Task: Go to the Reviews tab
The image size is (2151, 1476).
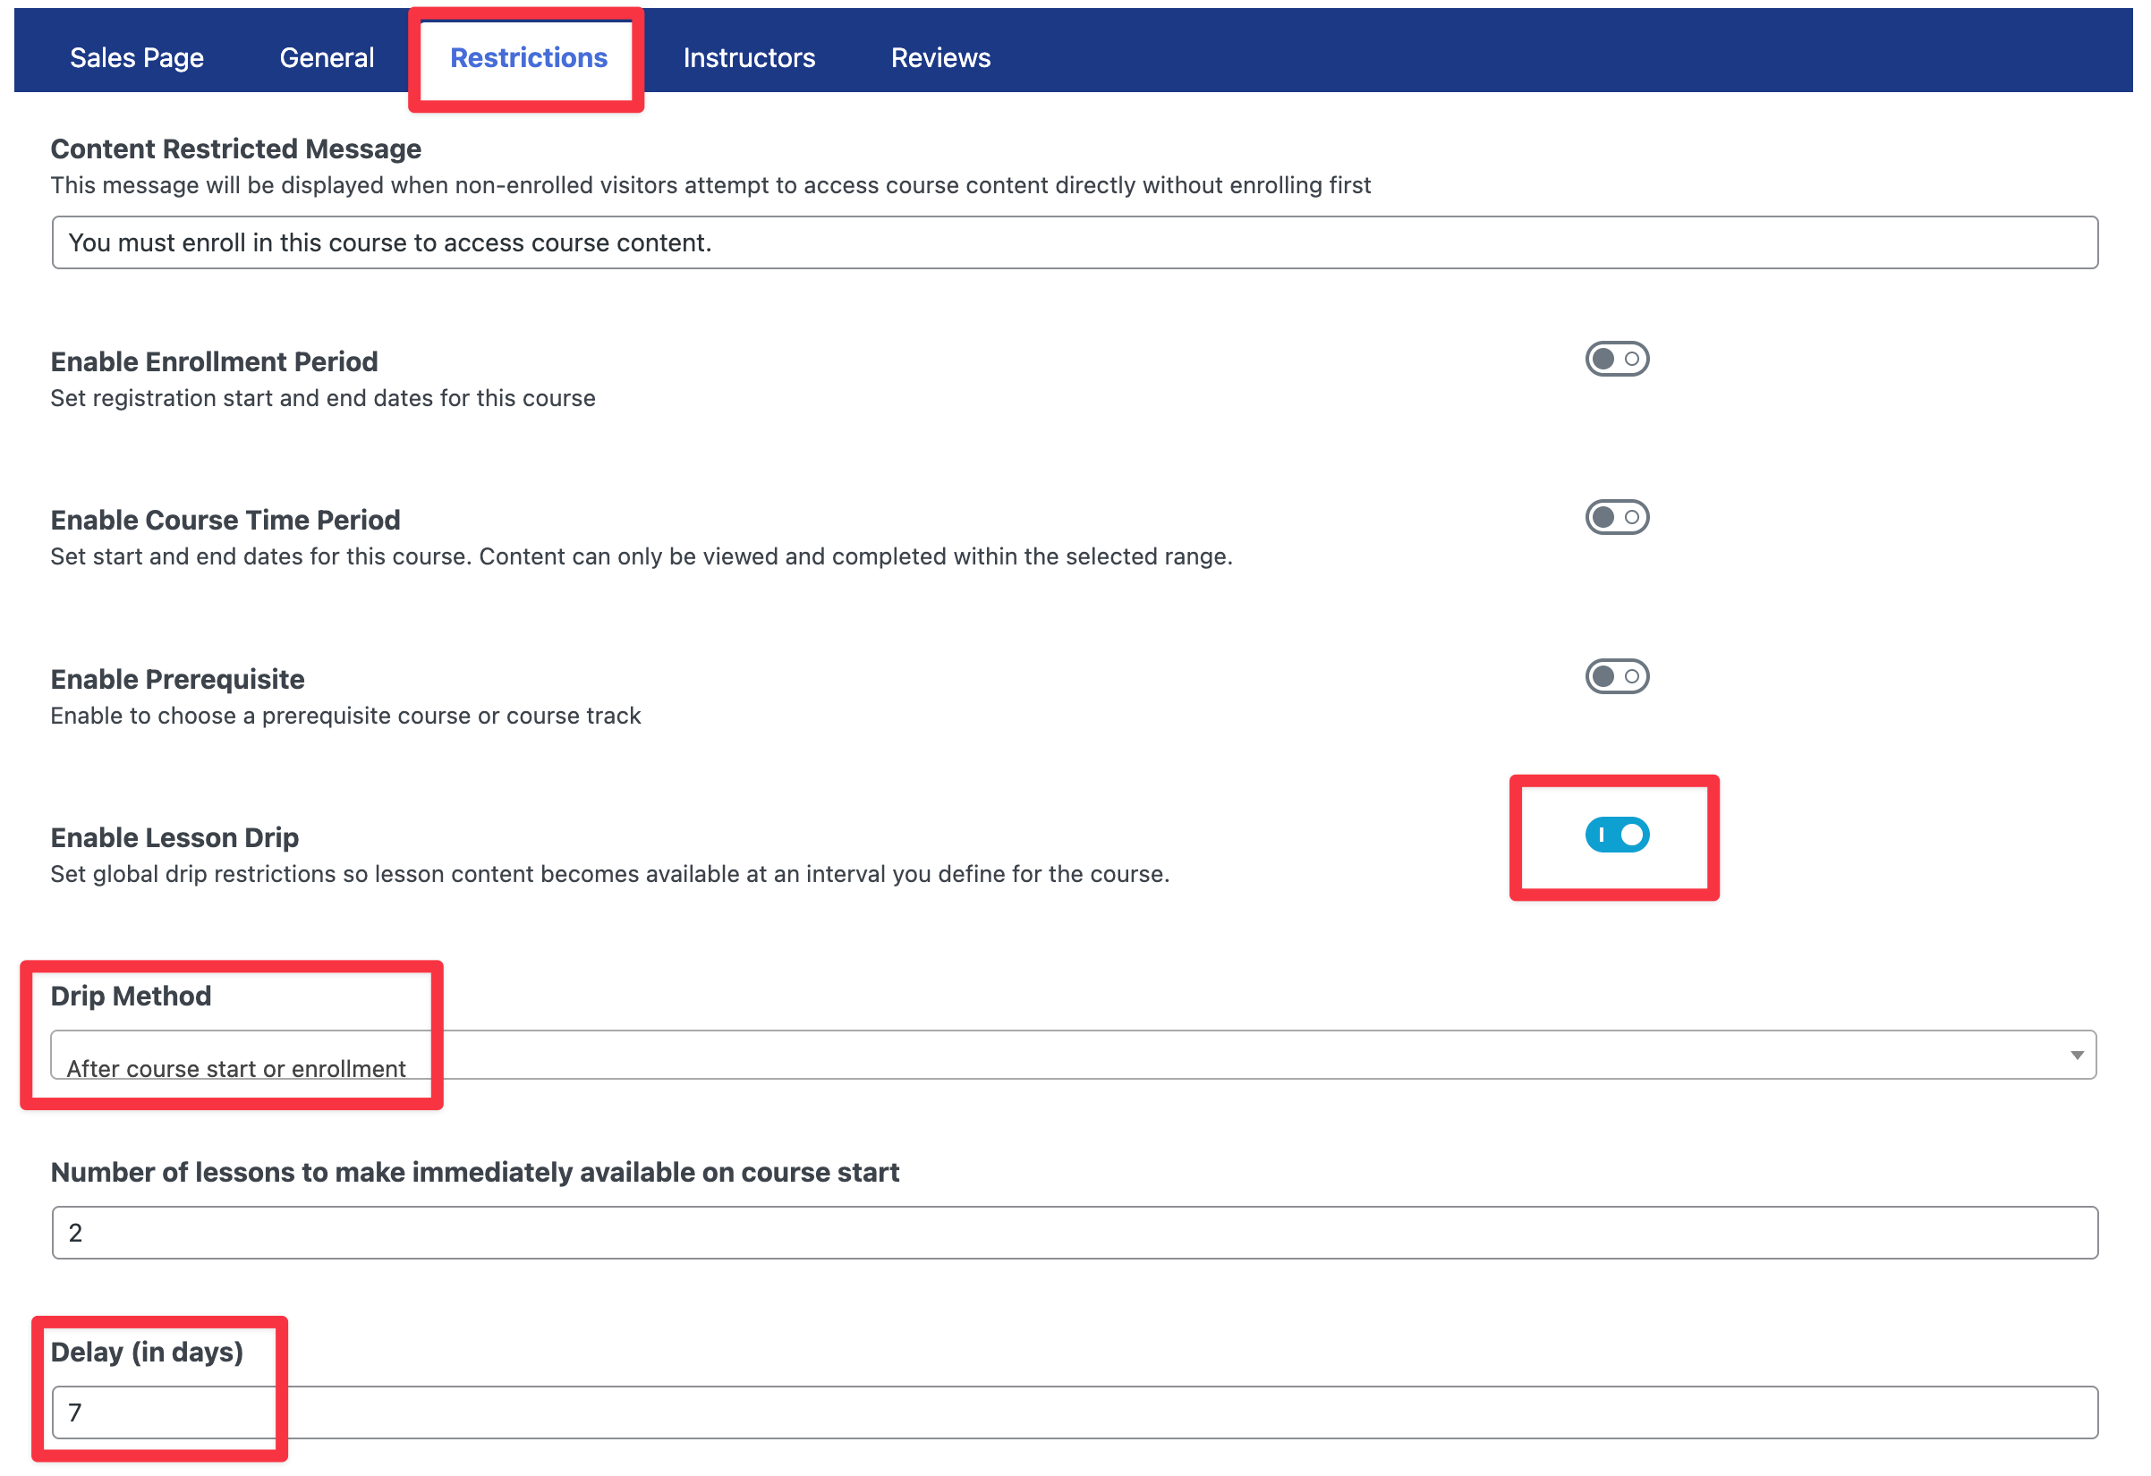Action: (940, 57)
